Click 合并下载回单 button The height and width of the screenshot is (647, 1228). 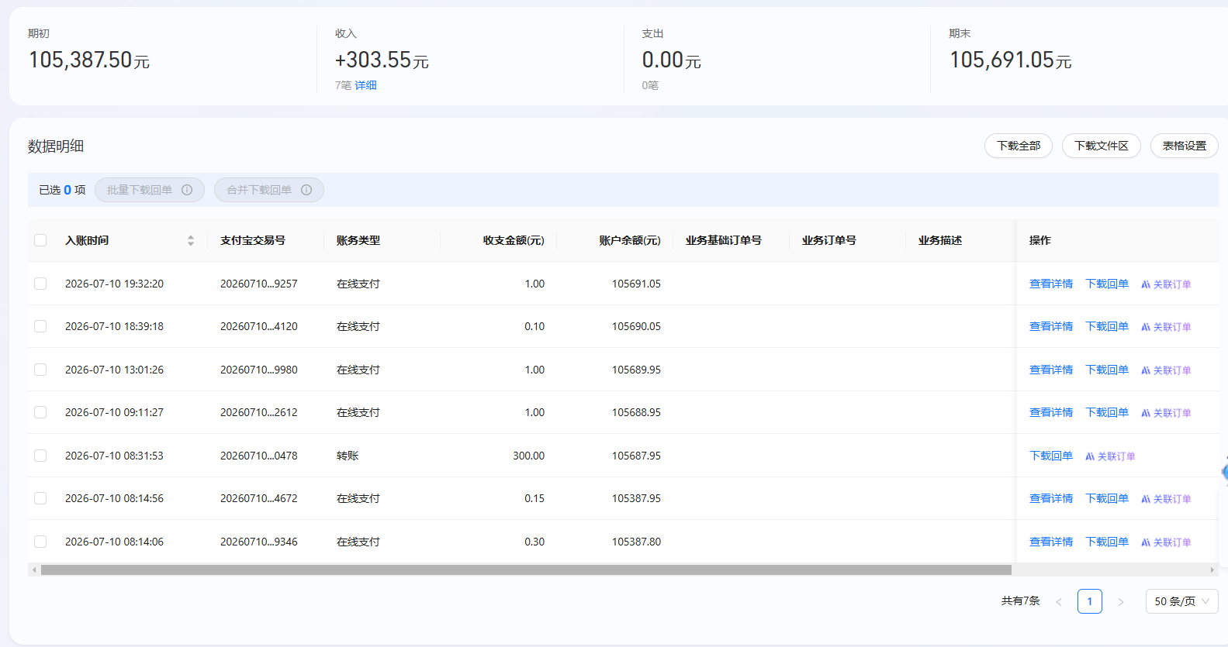coord(269,190)
